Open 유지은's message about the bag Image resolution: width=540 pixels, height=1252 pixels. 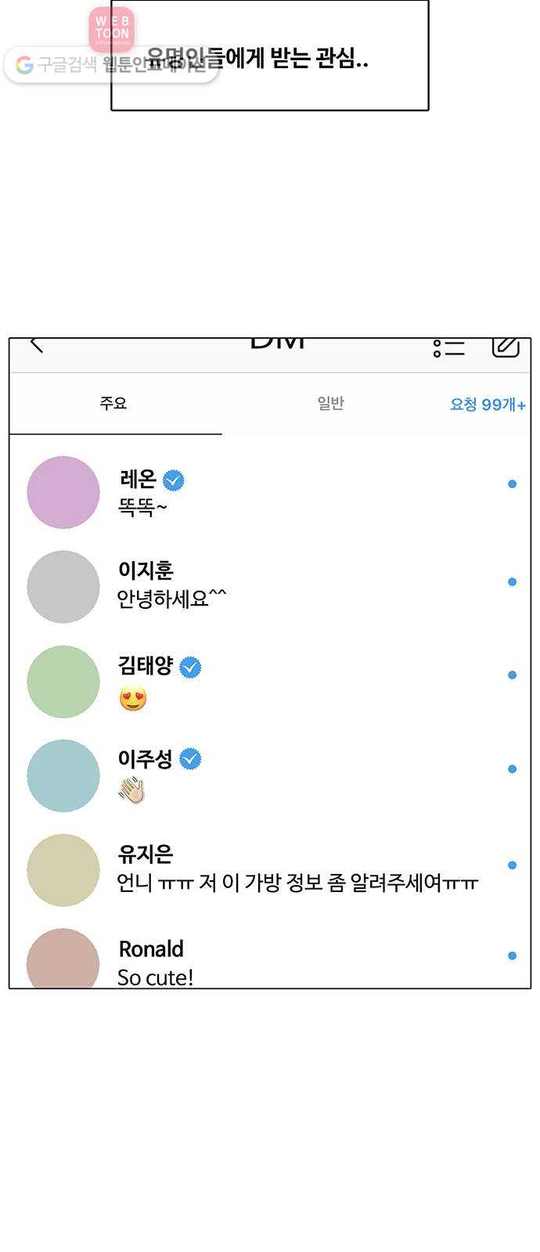tap(270, 869)
